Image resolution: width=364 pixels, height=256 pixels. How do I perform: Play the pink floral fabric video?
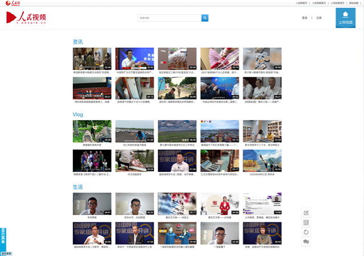[x=220, y=59]
